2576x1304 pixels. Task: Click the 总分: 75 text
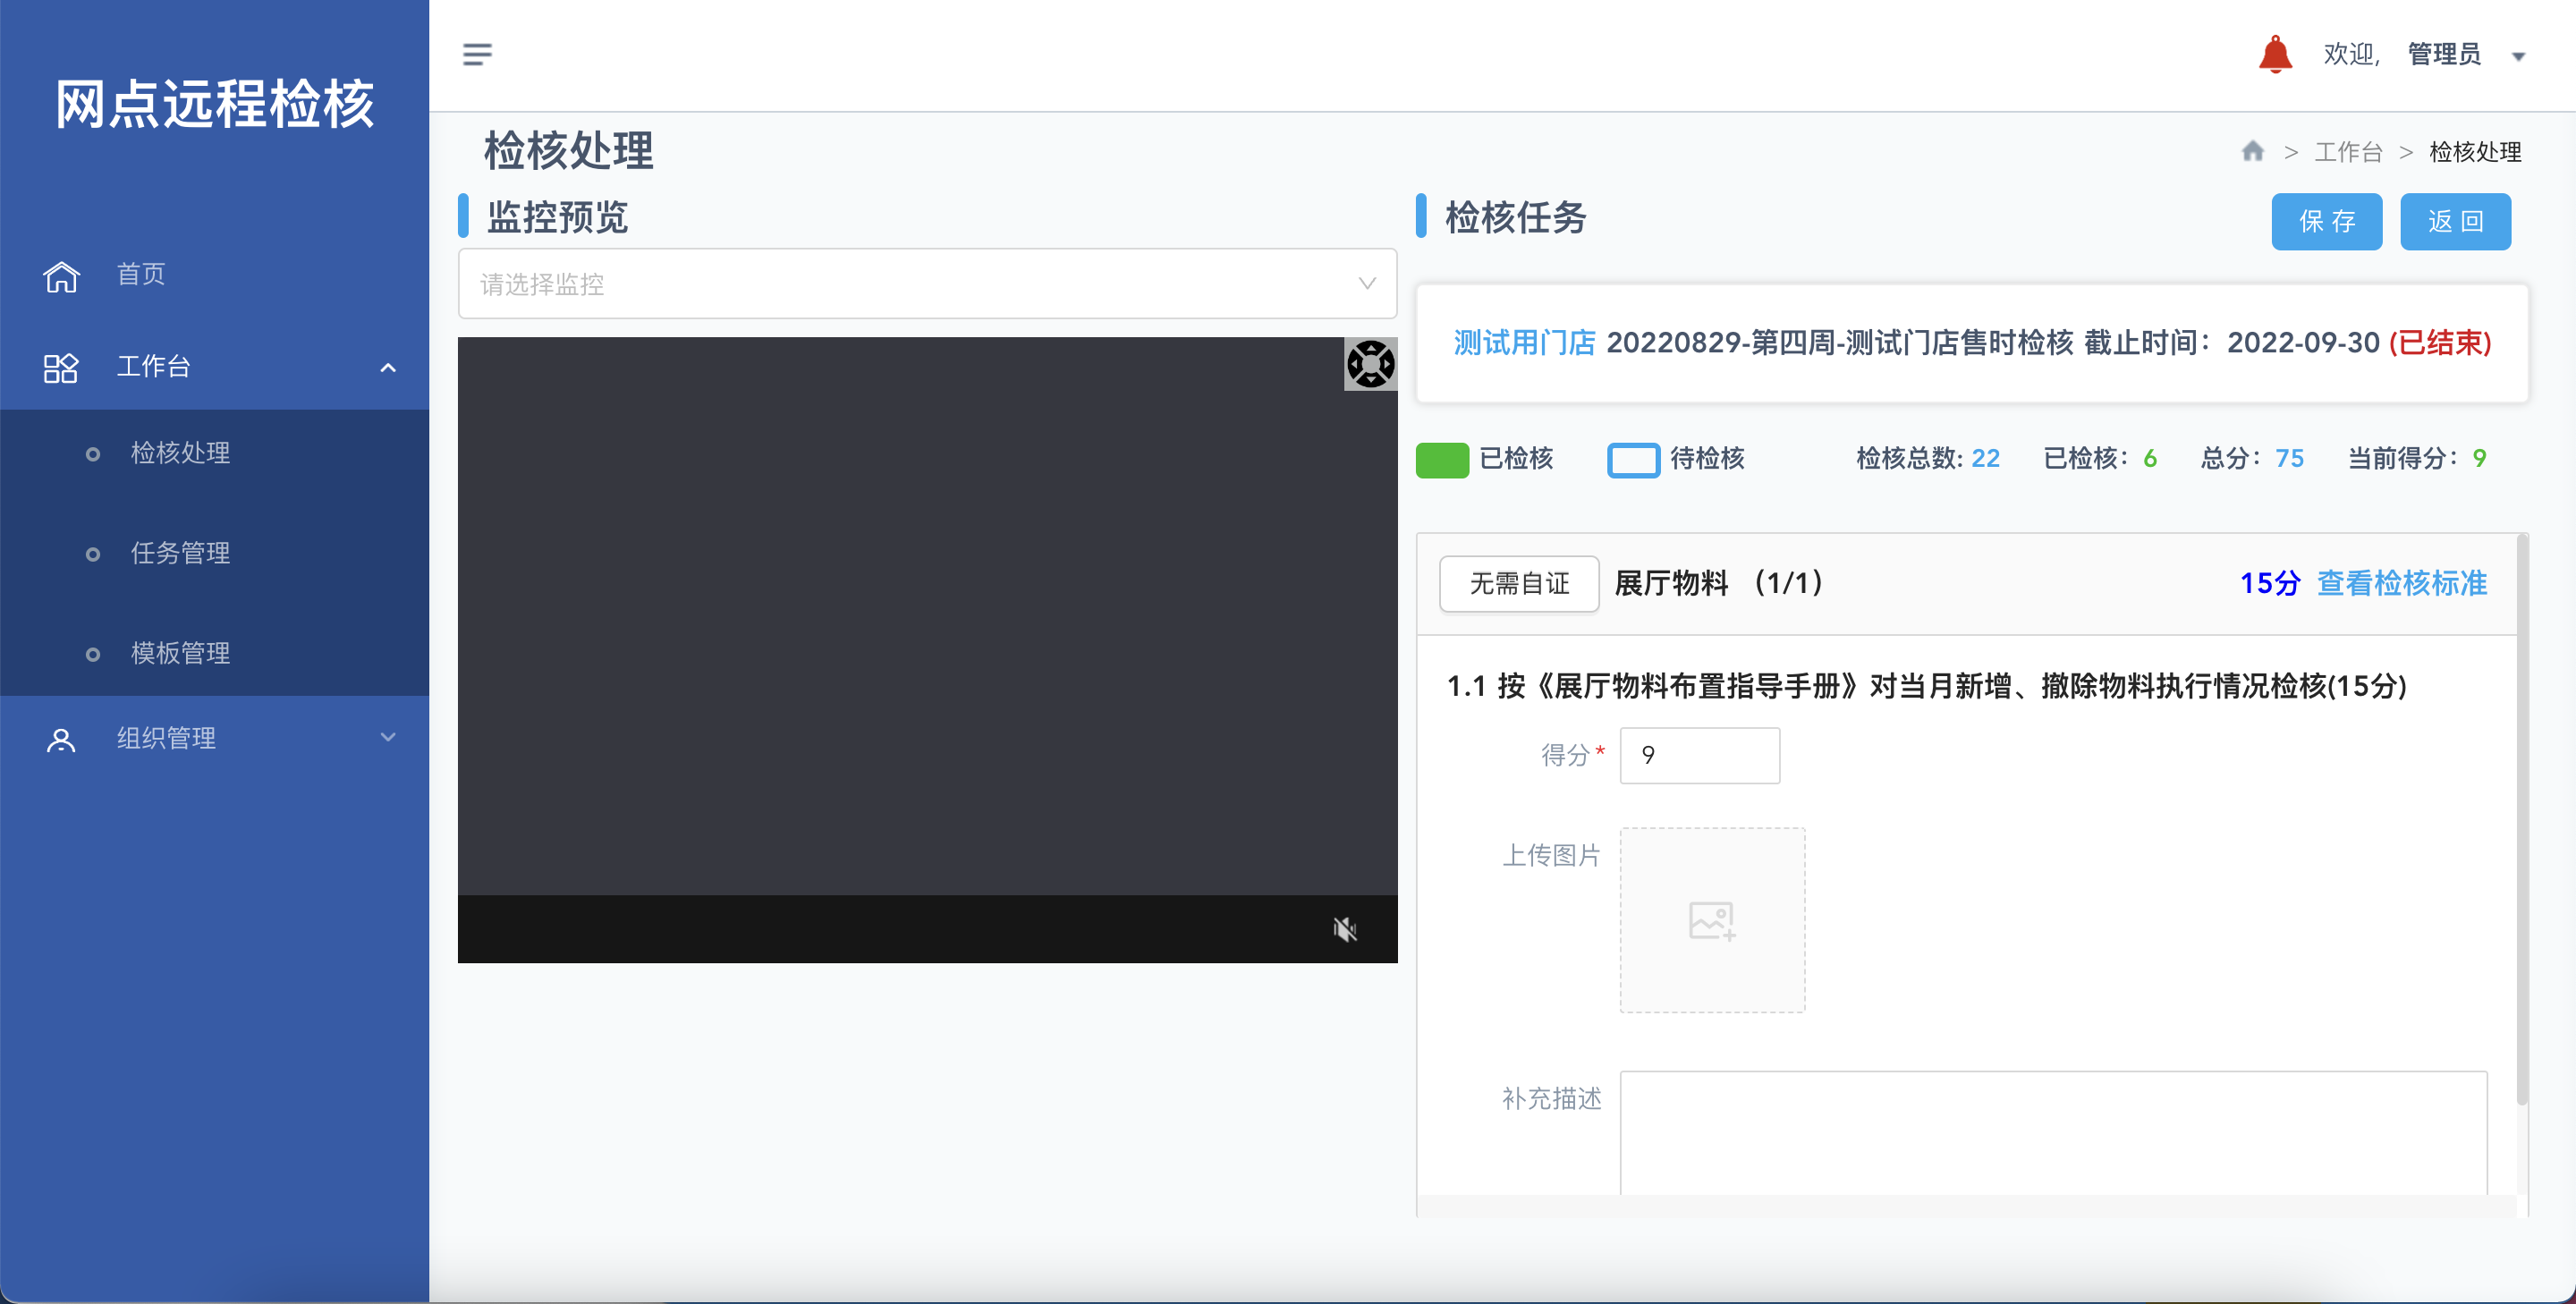coord(2251,459)
